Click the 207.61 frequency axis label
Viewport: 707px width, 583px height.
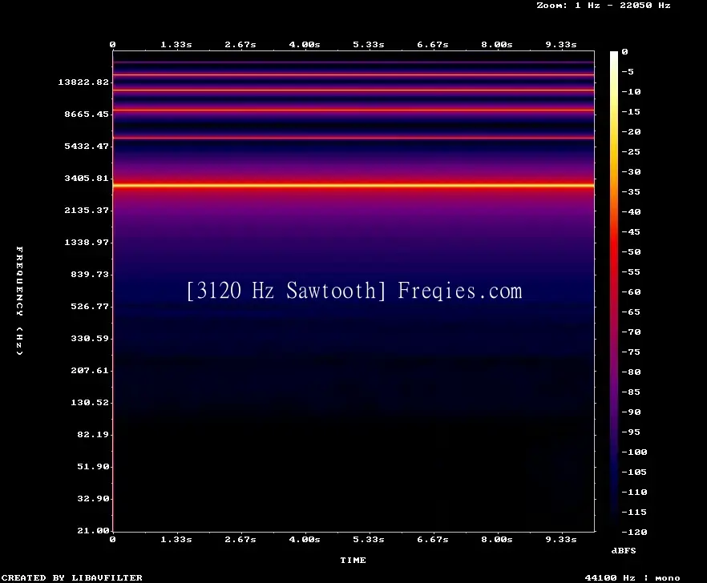pyautogui.click(x=90, y=370)
